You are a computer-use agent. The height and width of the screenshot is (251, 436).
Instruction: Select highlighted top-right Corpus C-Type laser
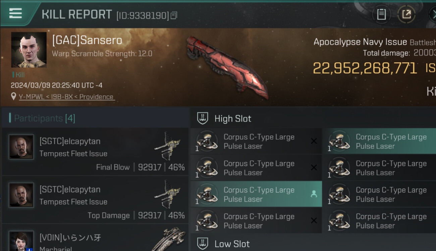pos(379,141)
